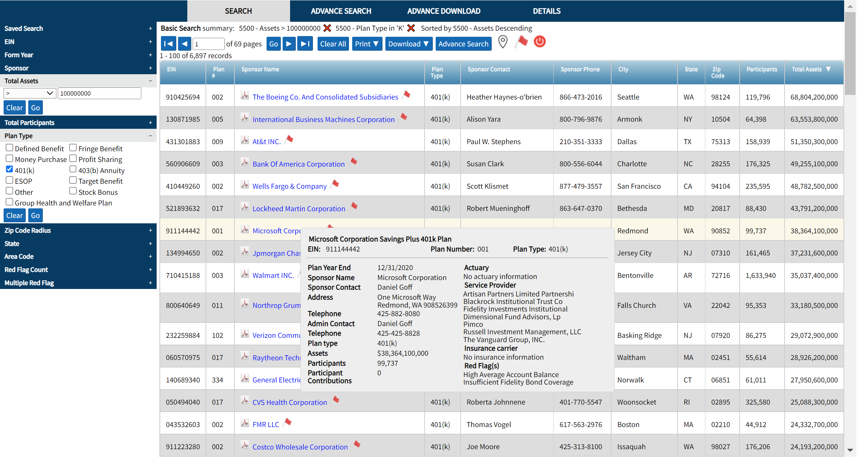Open PDF icon for Bank Of America row
The height and width of the screenshot is (457, 857).
tap(245, 163)
